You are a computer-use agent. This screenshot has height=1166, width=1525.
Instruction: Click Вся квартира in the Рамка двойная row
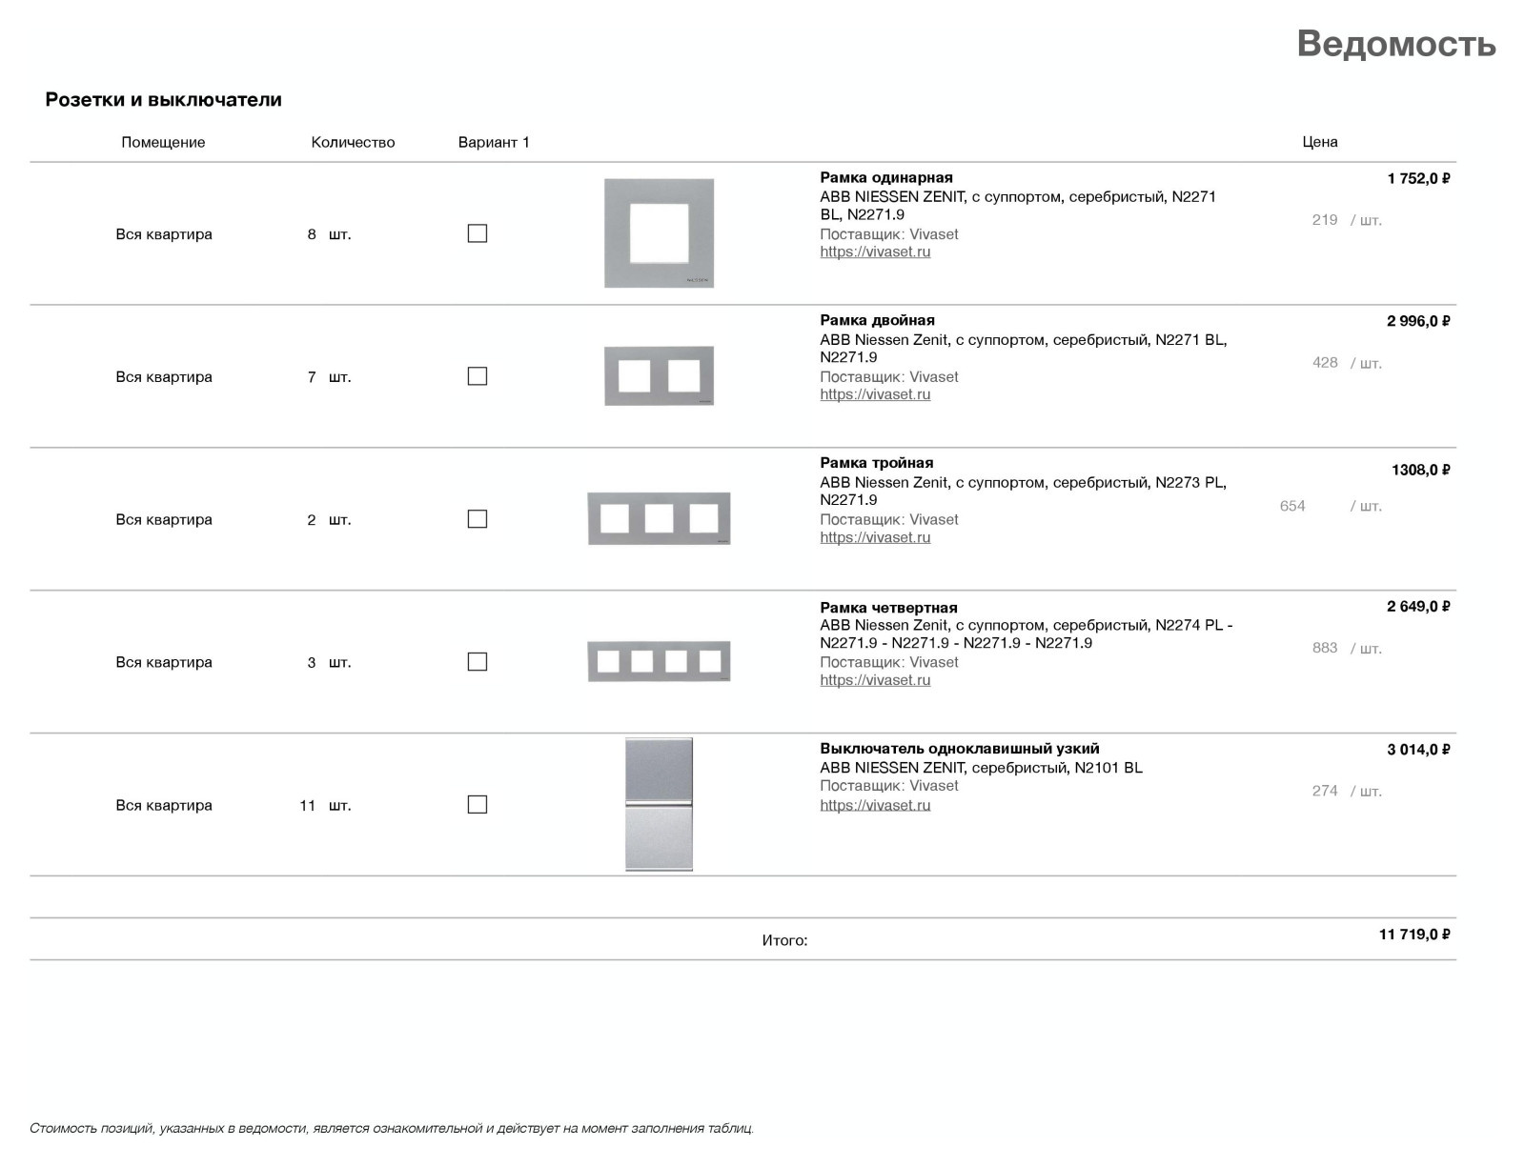click(164, 377)
